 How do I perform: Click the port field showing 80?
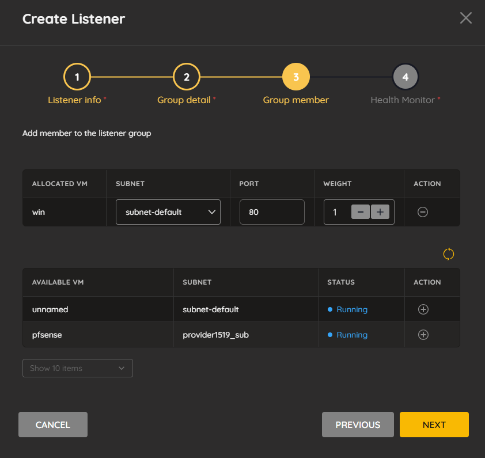point(272,212)
